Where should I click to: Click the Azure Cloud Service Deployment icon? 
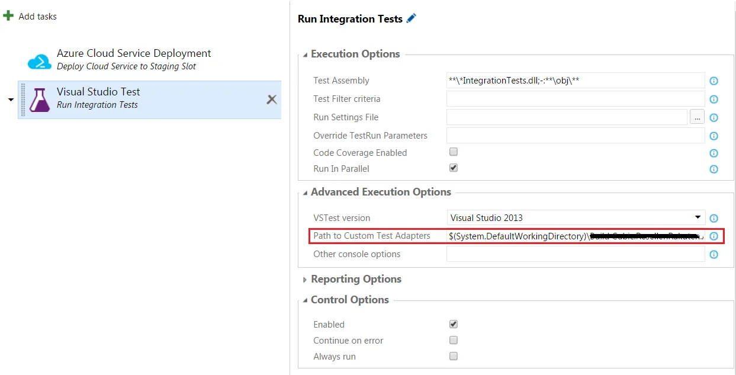pyautogui.click(x=40, y=61)
